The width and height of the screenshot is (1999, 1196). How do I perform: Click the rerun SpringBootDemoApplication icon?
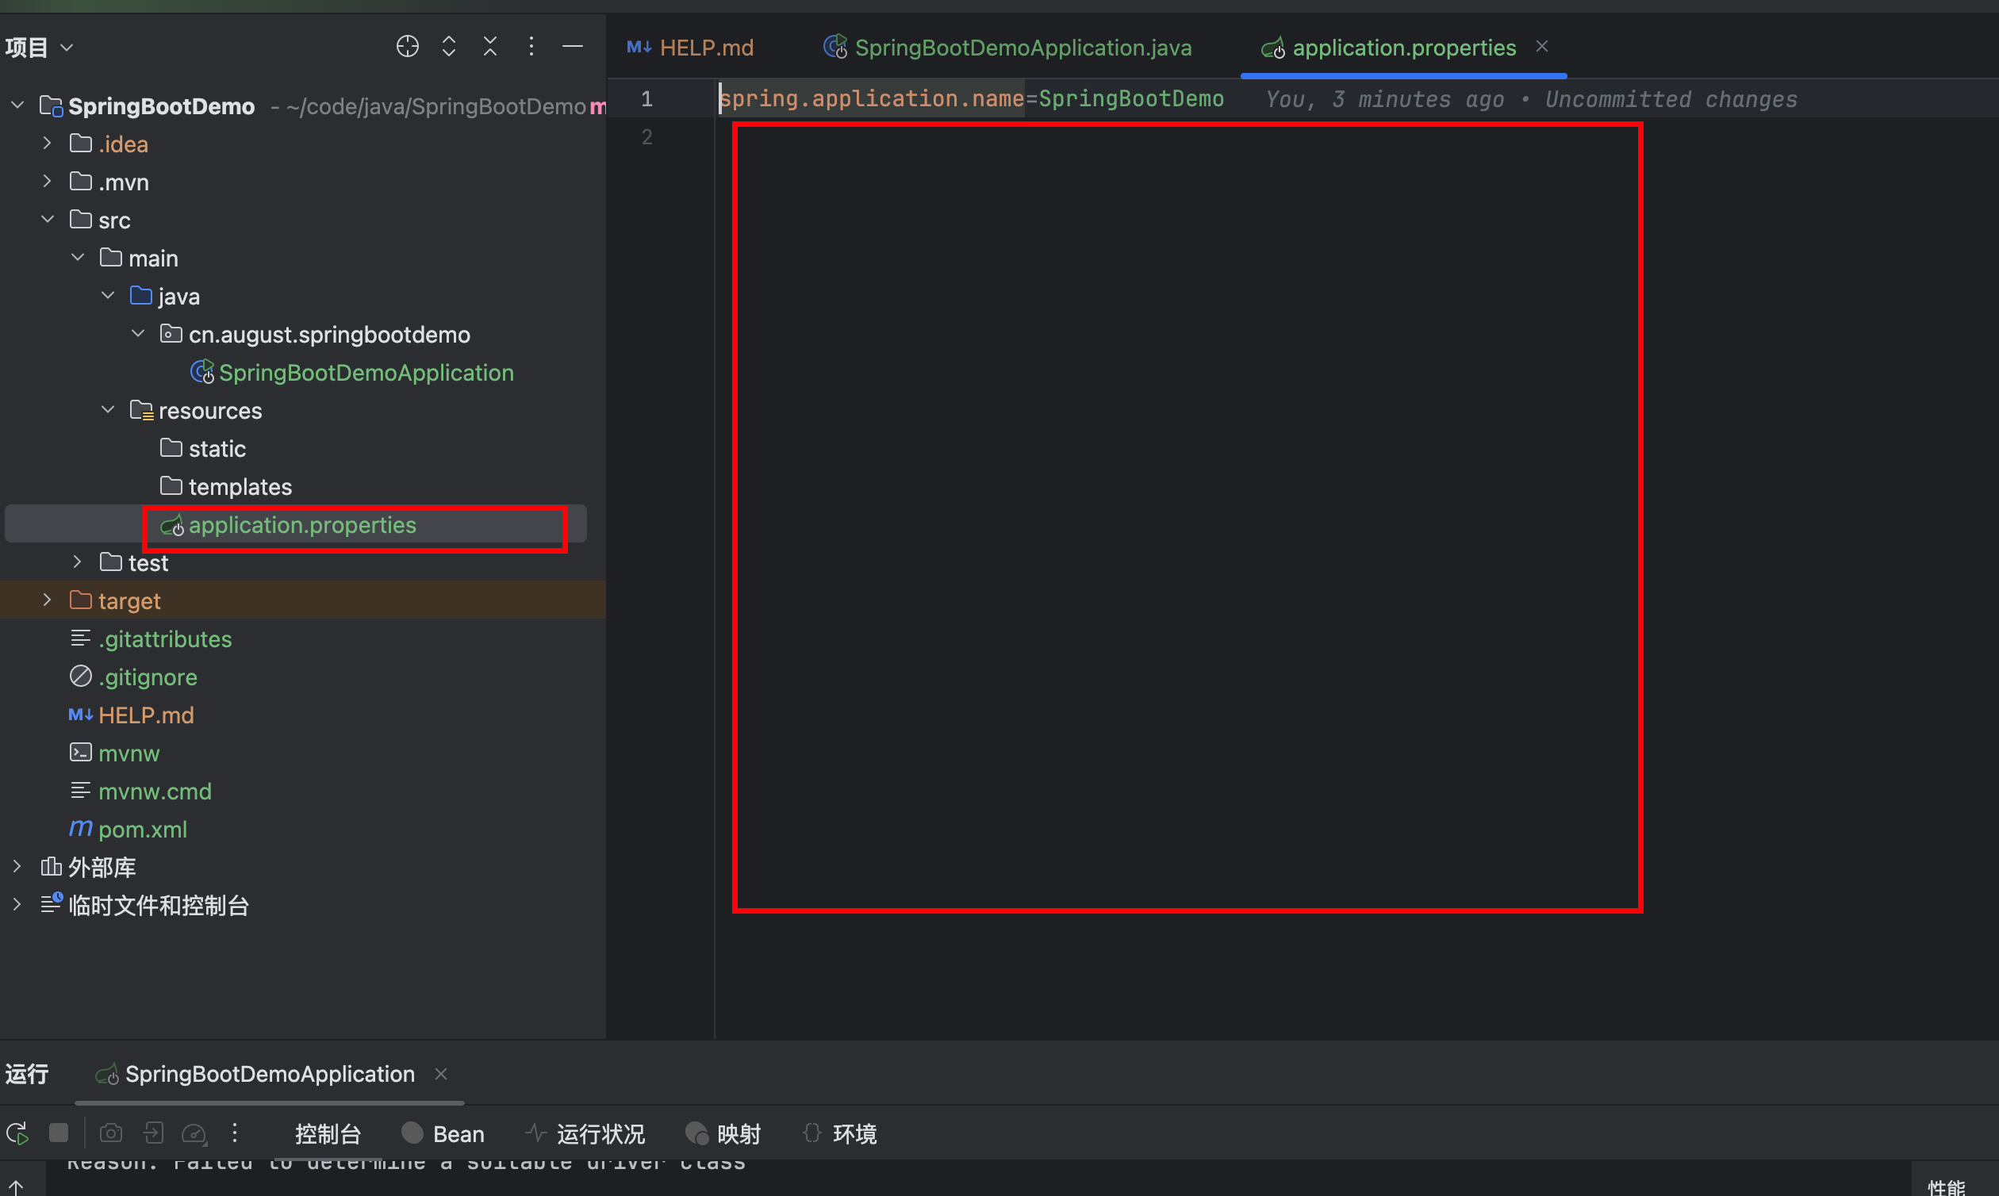[x=17, y=1133]
